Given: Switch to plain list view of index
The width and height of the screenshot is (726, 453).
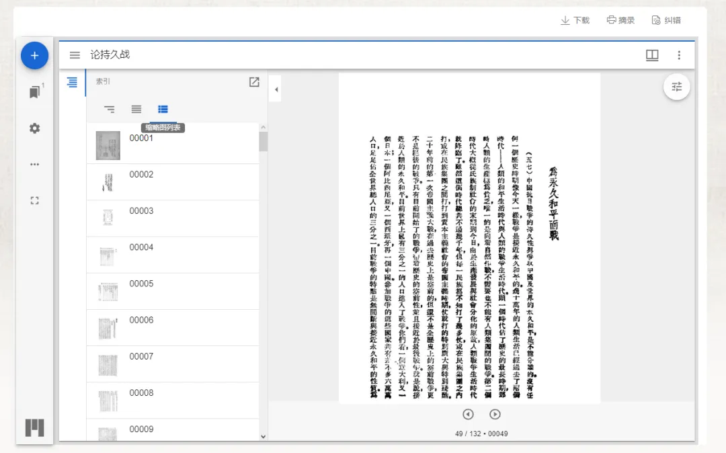Looking at the screenshot, I should pyautogui.click(x=136, y=109).
